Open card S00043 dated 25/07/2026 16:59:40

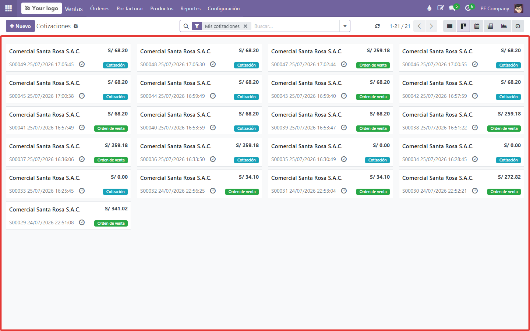tap(331, 89)
